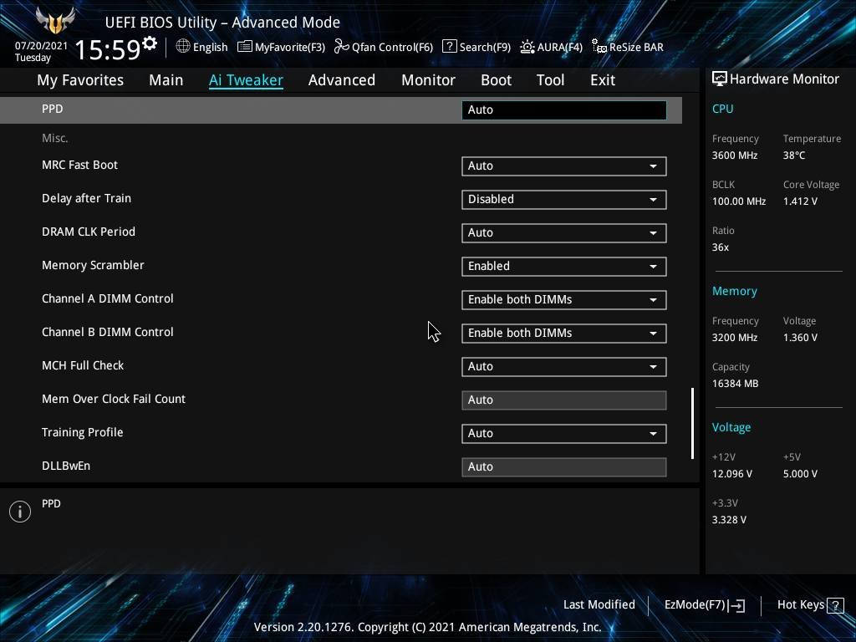Viewport: 856px width, 642px height.
Task: Switch to EzMode(F7)
Action: pyautogui.click(x=704, y=605)
